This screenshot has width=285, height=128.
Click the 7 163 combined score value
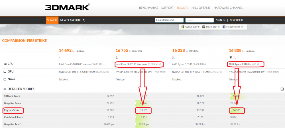(x=200, y=117)
